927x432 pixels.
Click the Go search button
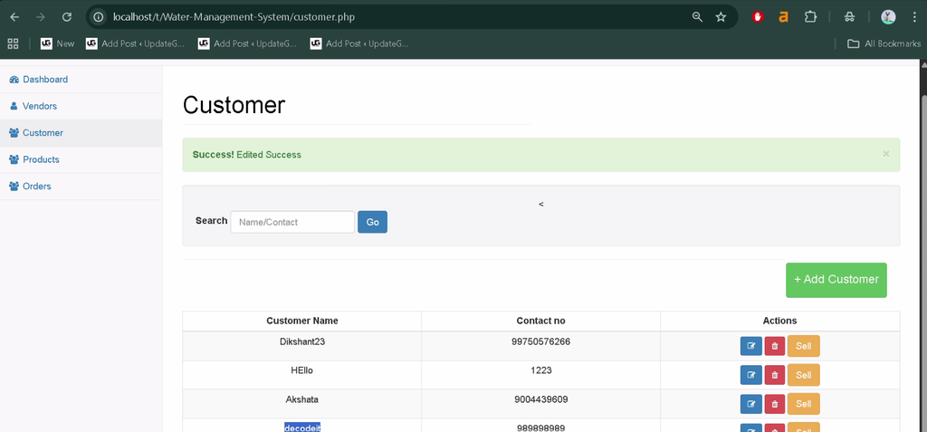372,222
